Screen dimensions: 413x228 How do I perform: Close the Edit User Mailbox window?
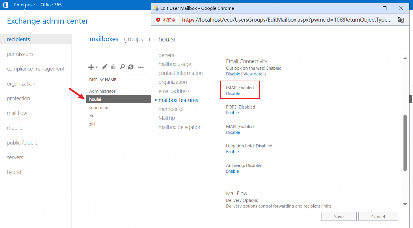(401, 8)
